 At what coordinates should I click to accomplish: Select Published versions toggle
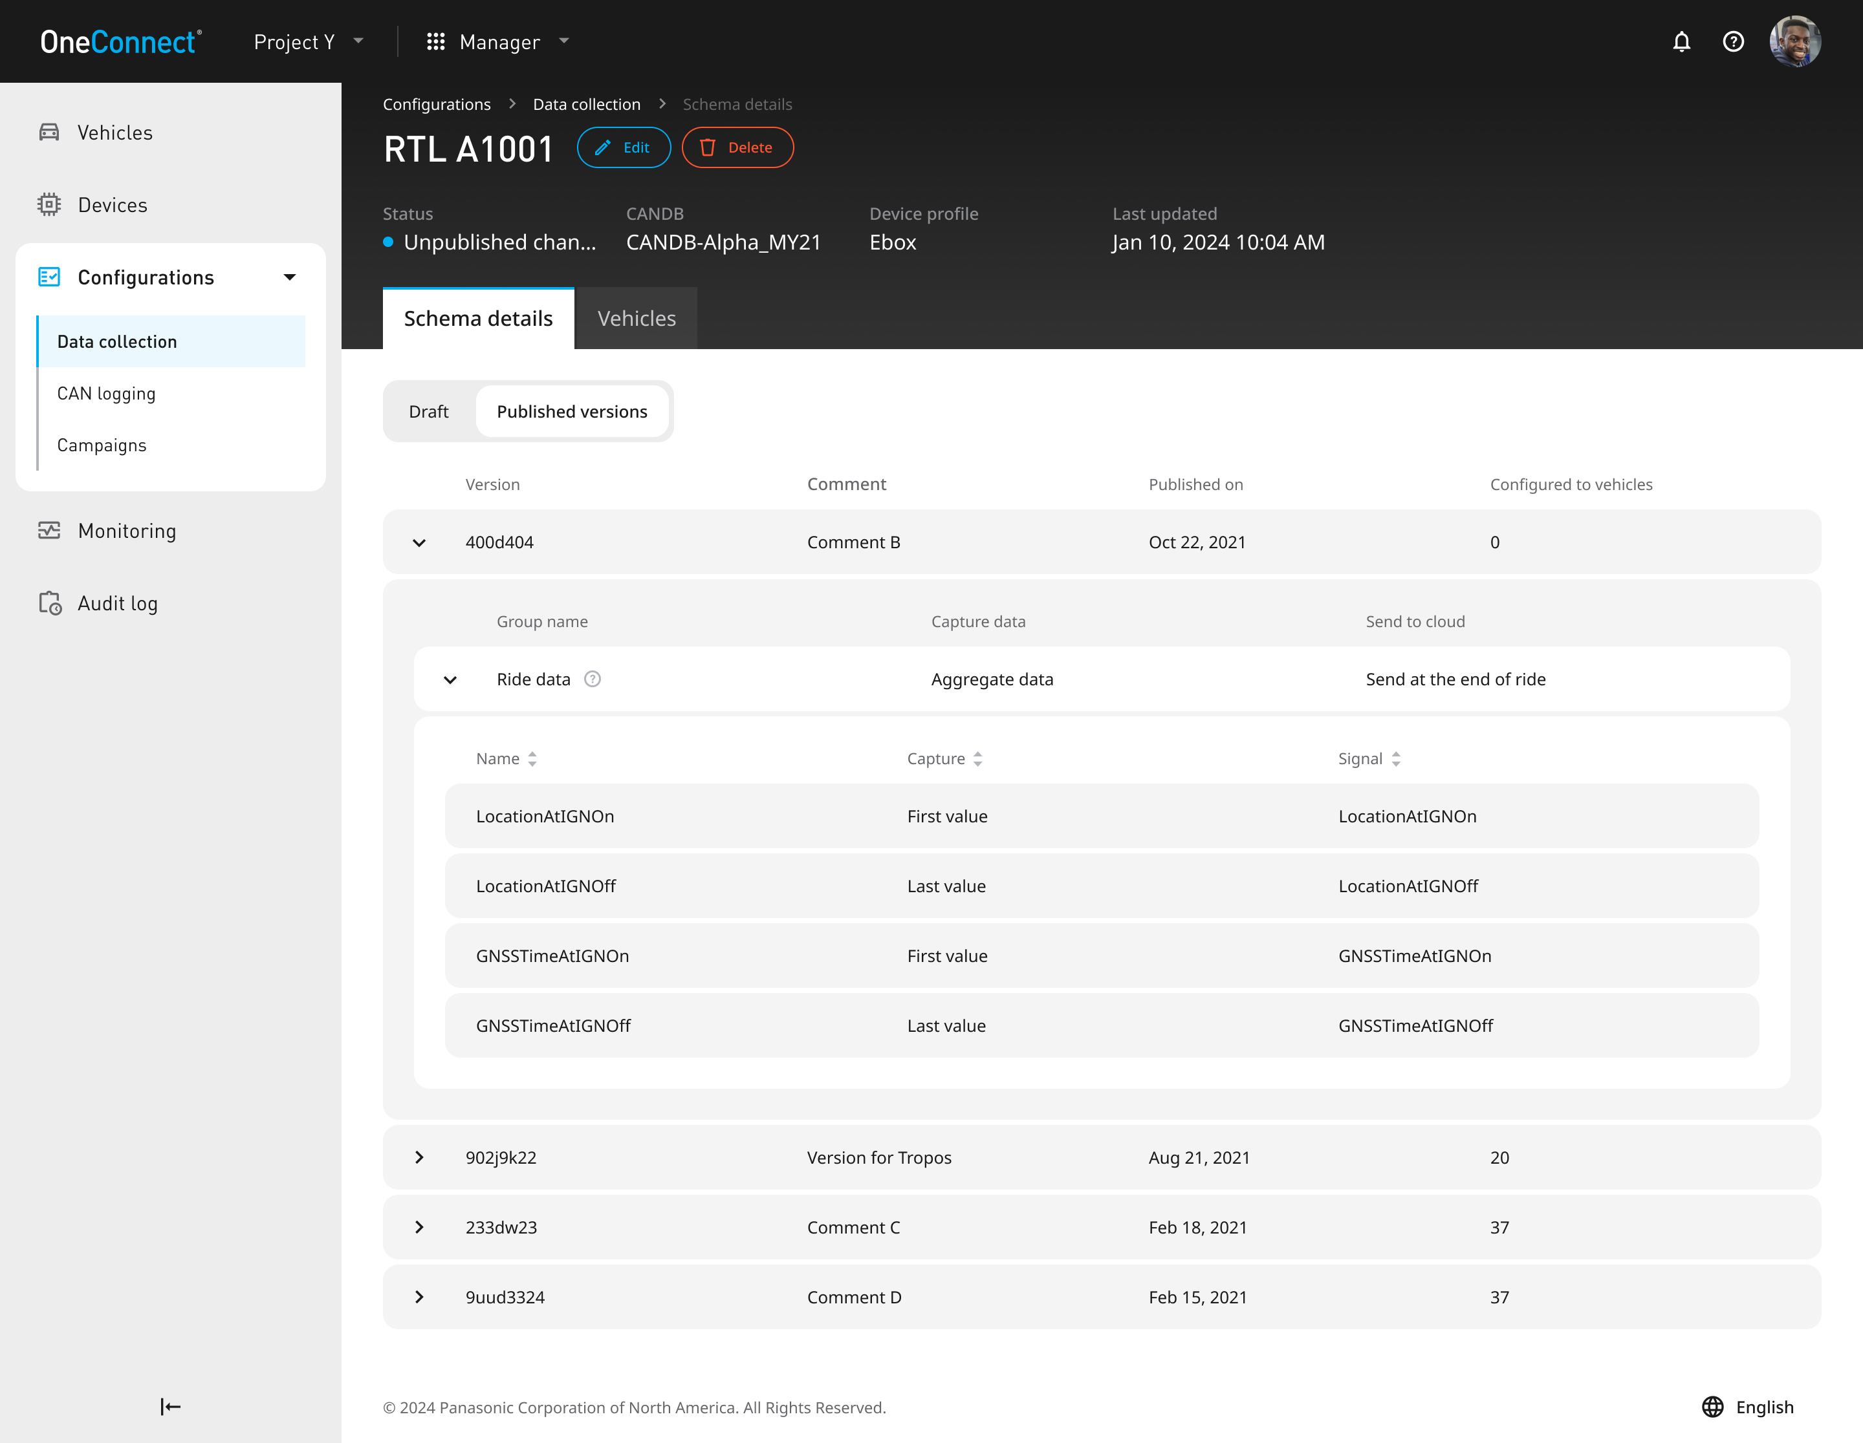click(x=572, y=412)
